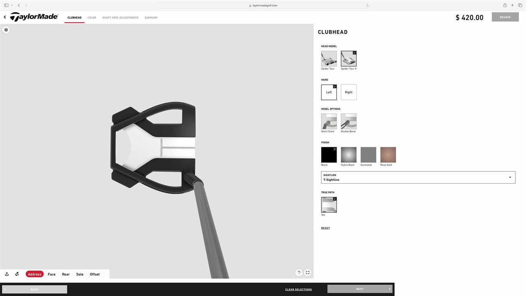Go back using arrow beside TaylorMade logo
526x296 pixels.
click(x=5, y=17)
